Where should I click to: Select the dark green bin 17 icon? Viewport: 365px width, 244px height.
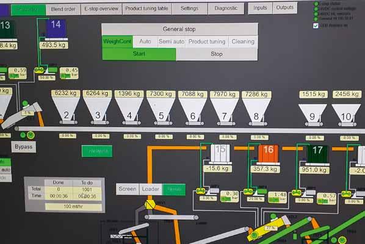[x=317, y=154]
